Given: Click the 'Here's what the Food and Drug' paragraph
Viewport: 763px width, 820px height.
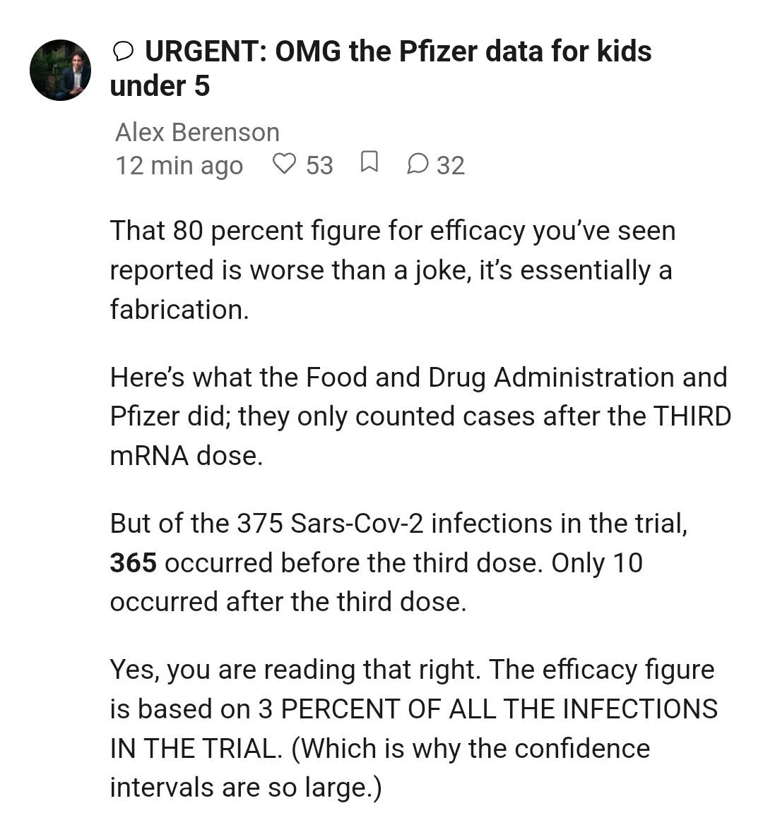Looking at the screenshot, I should pyautogui.click(x=420, y=417).
